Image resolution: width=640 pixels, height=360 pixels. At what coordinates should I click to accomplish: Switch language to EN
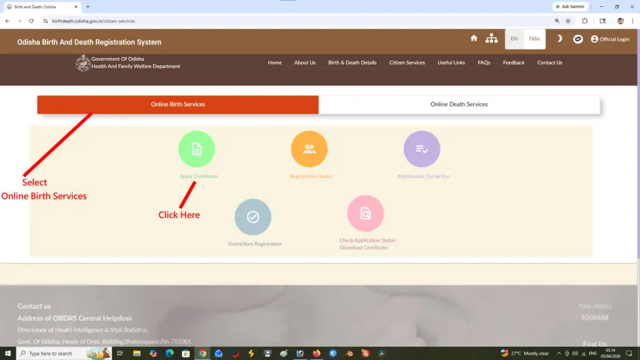tap(514, 39)
